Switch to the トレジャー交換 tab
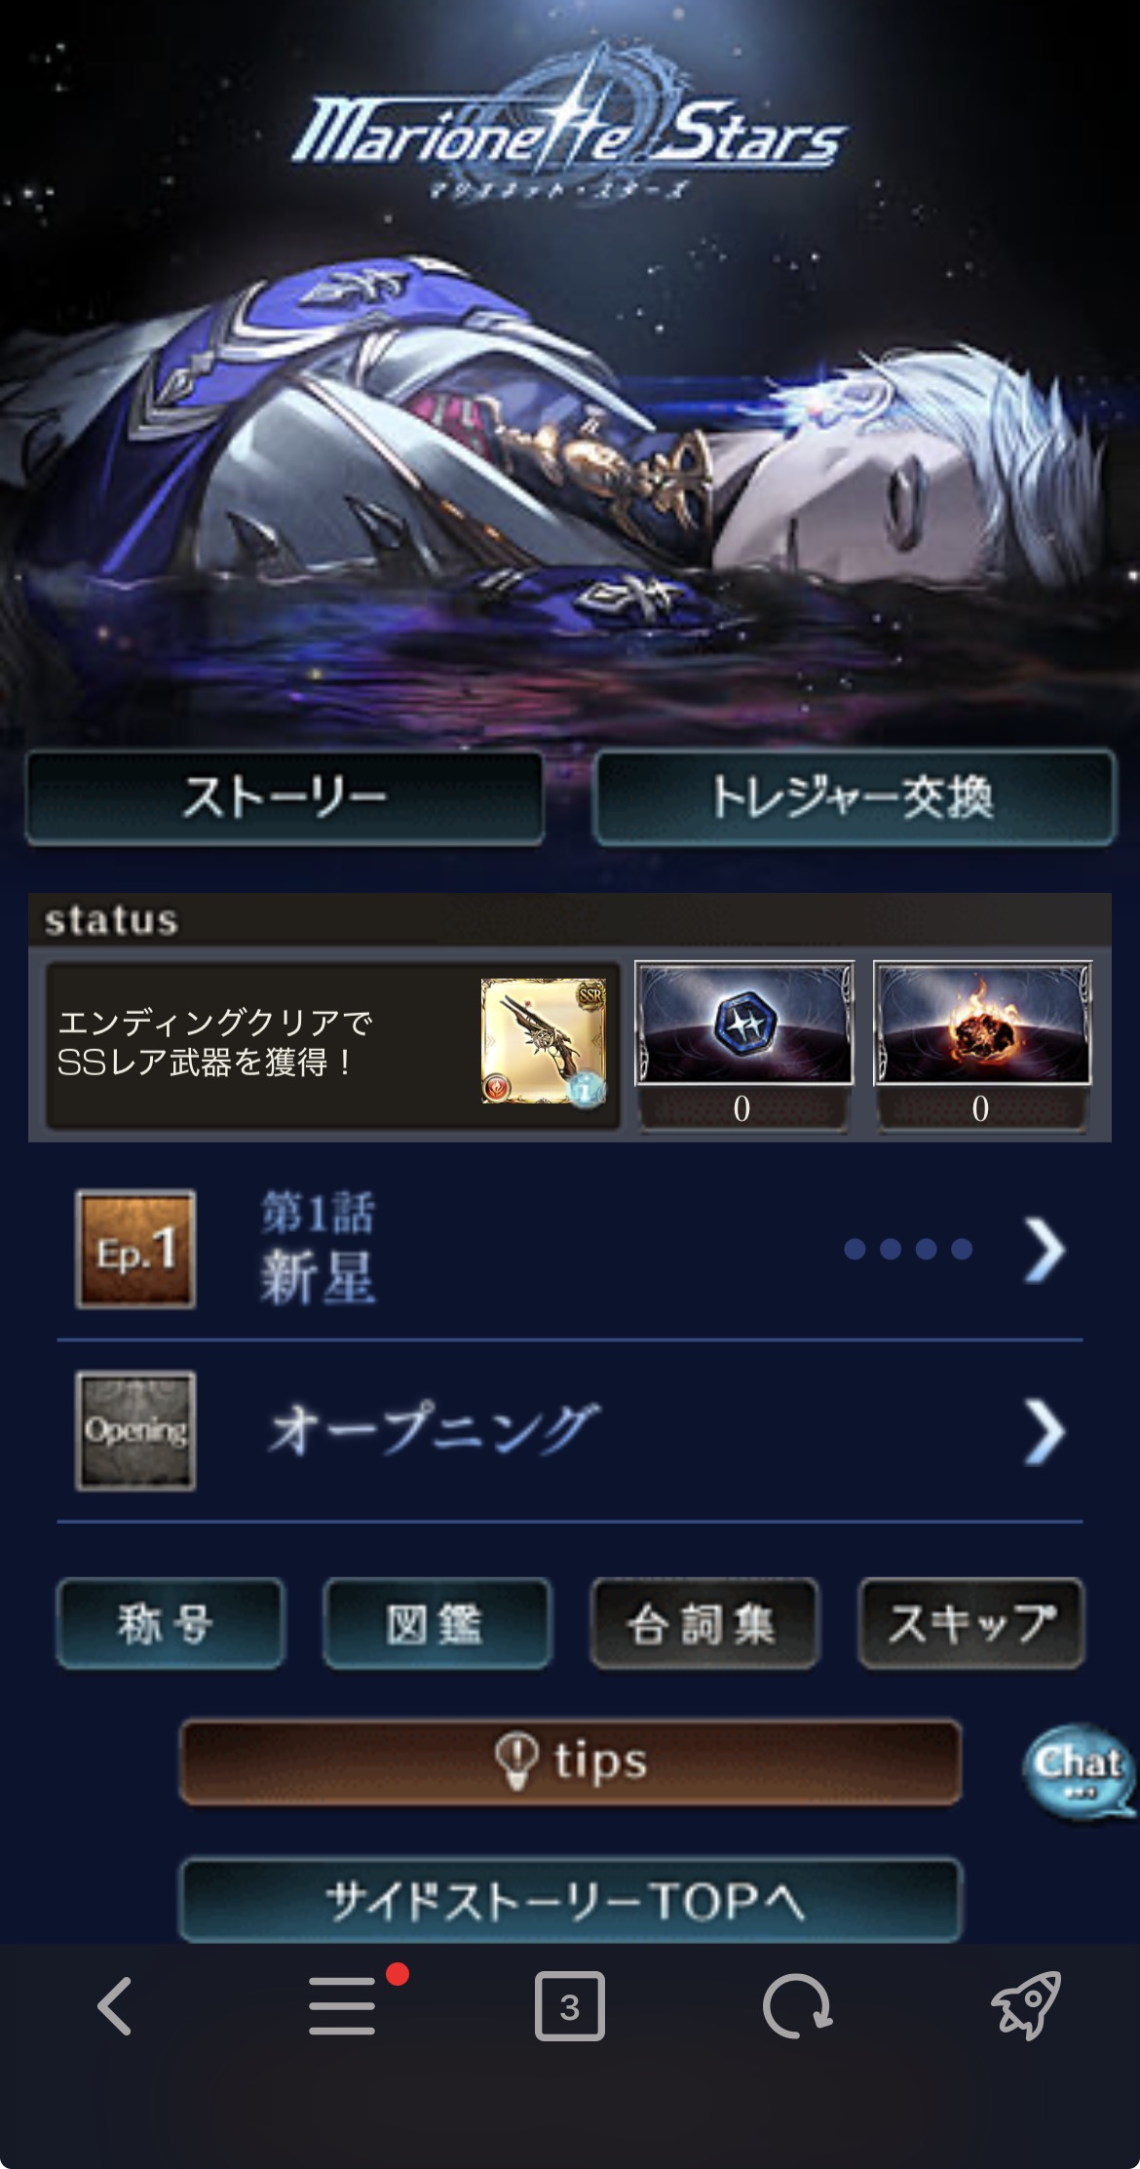Screen dimensions: 1140x2169 [854, 797]
